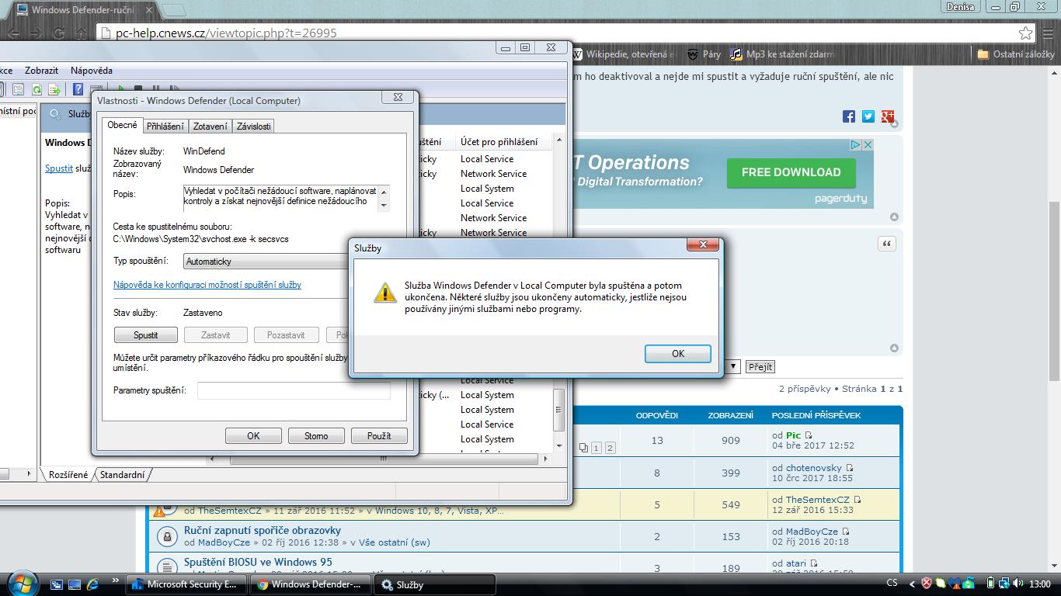Click the Použít button
The height and width of the screenshot is (596, 1061).
click(x=379, y=436)
